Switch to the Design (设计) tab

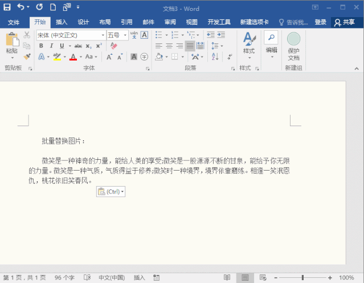[x=83, y=22]
